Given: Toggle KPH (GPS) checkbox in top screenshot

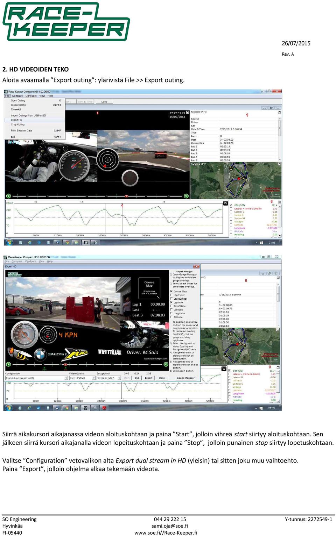Looking at the screenshot, I should tap(231, 205).
